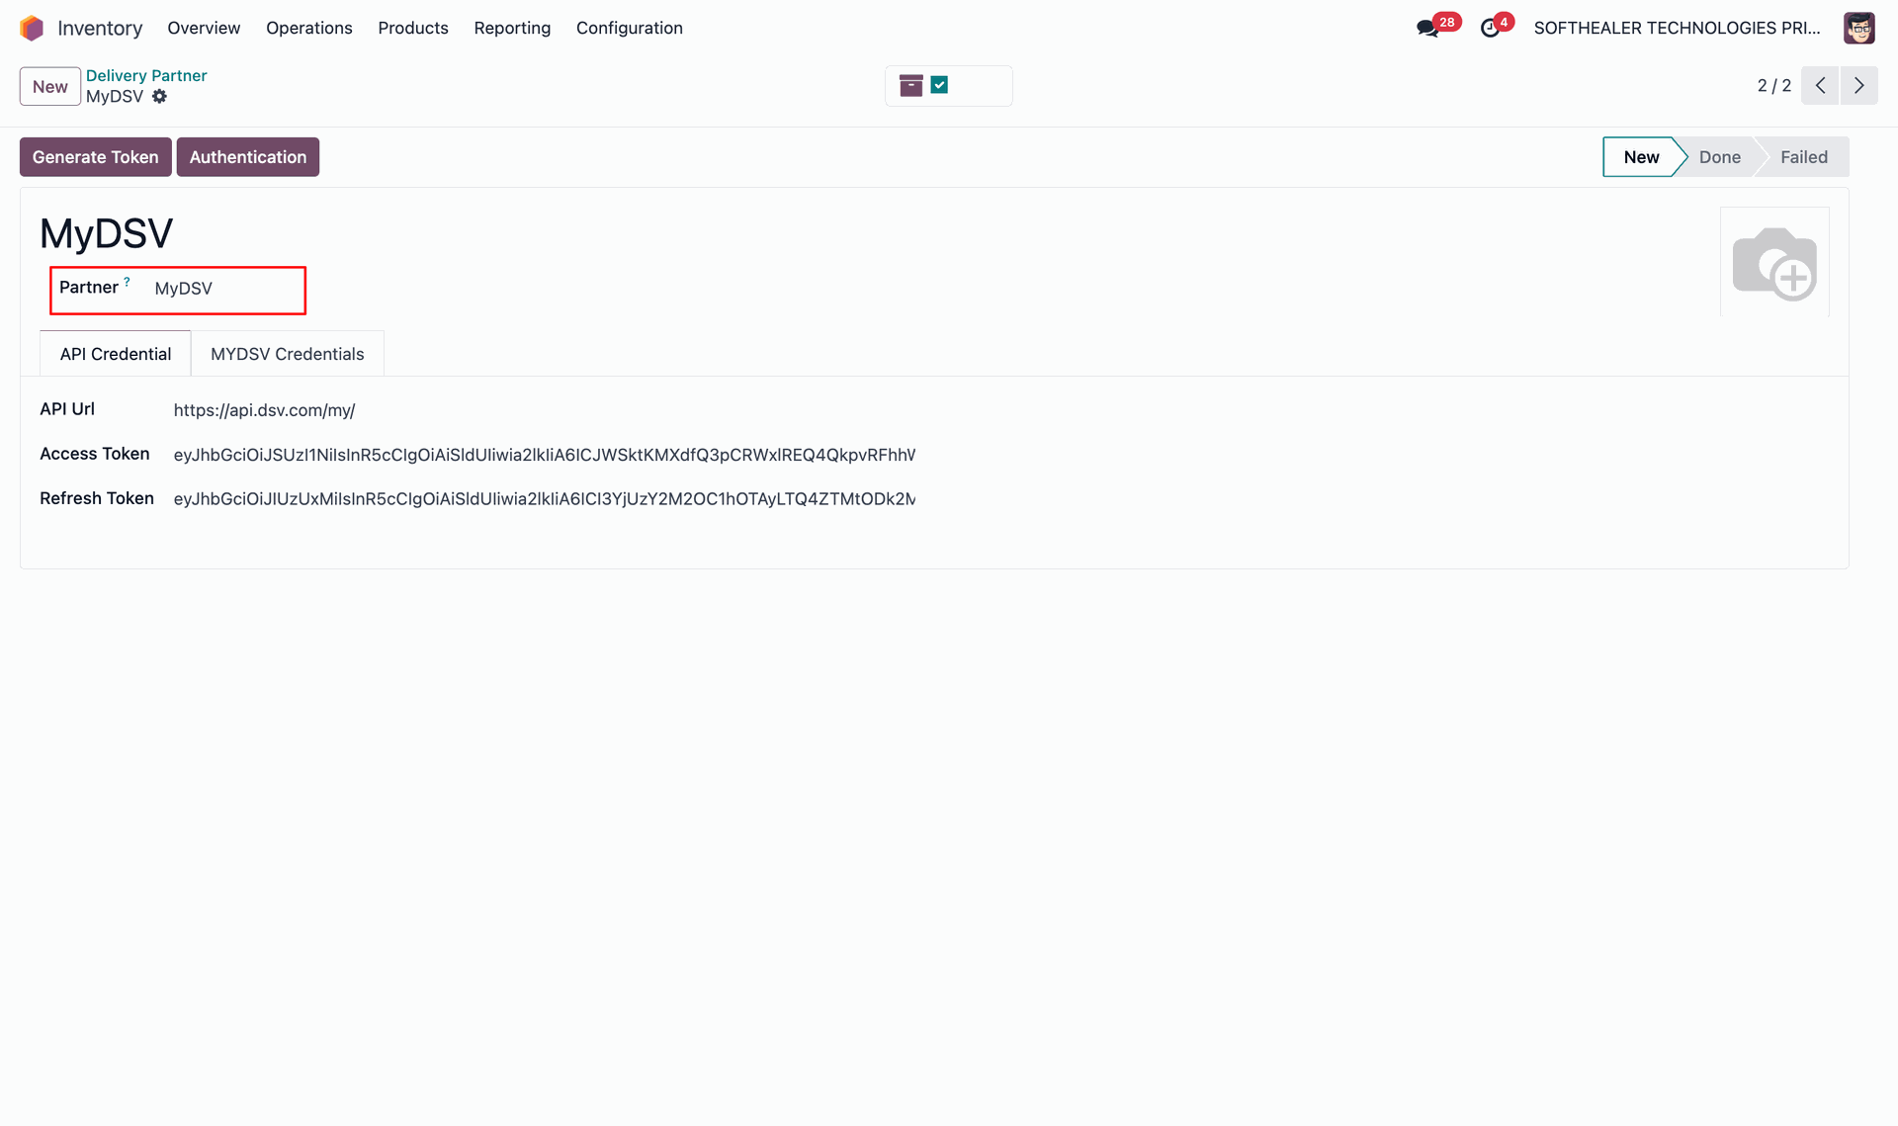Image resolution: width=1898 pixels, height=1126 pixels.
Task: Click the user avatar picture
Action: [1858, 28]
